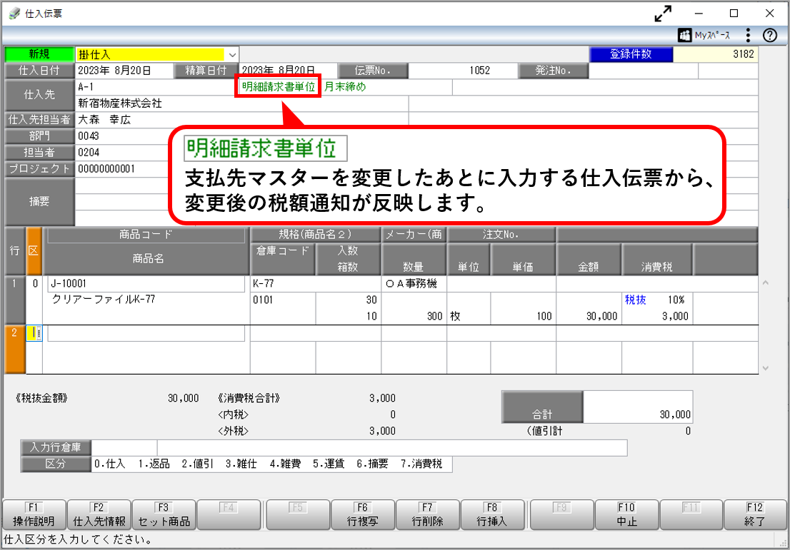Delete the line with F7 行削除
Viewport: 790px width, 550px height.
[427, 514]
